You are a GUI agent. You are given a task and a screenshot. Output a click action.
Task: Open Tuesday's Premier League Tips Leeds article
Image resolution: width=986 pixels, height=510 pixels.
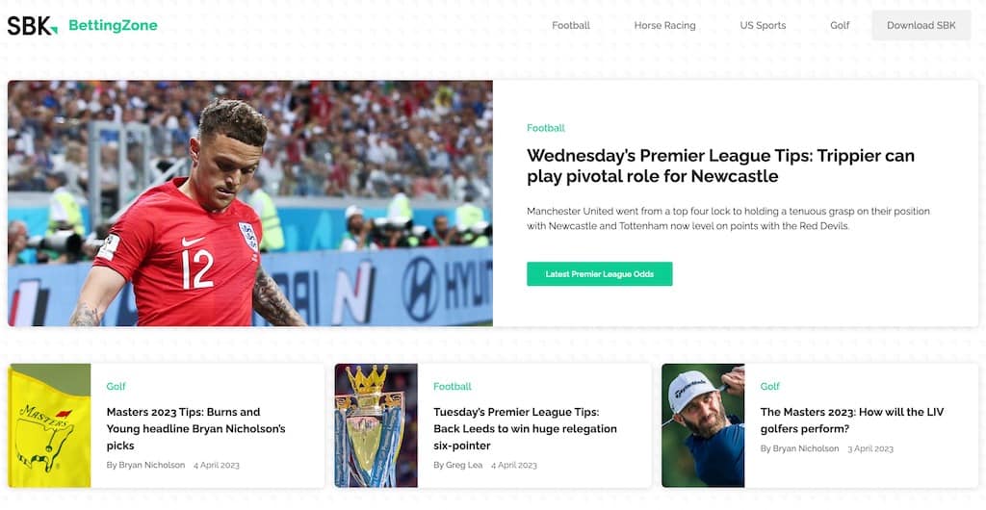point(525,428)
